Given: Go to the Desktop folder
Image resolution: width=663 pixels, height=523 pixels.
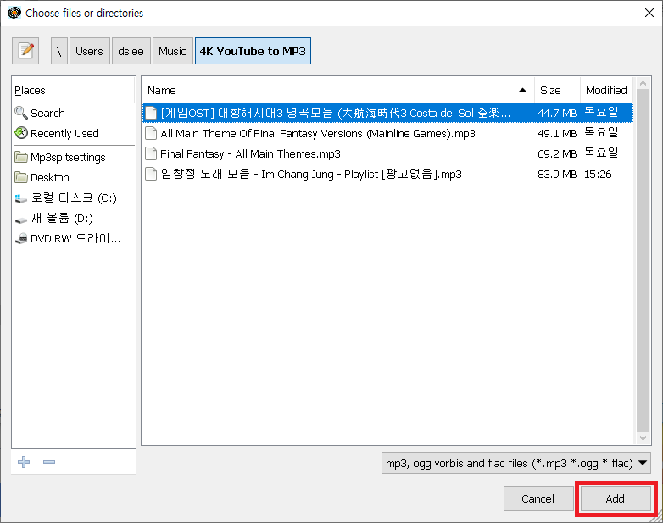Looking at the screenshot, I should [49, 177].
